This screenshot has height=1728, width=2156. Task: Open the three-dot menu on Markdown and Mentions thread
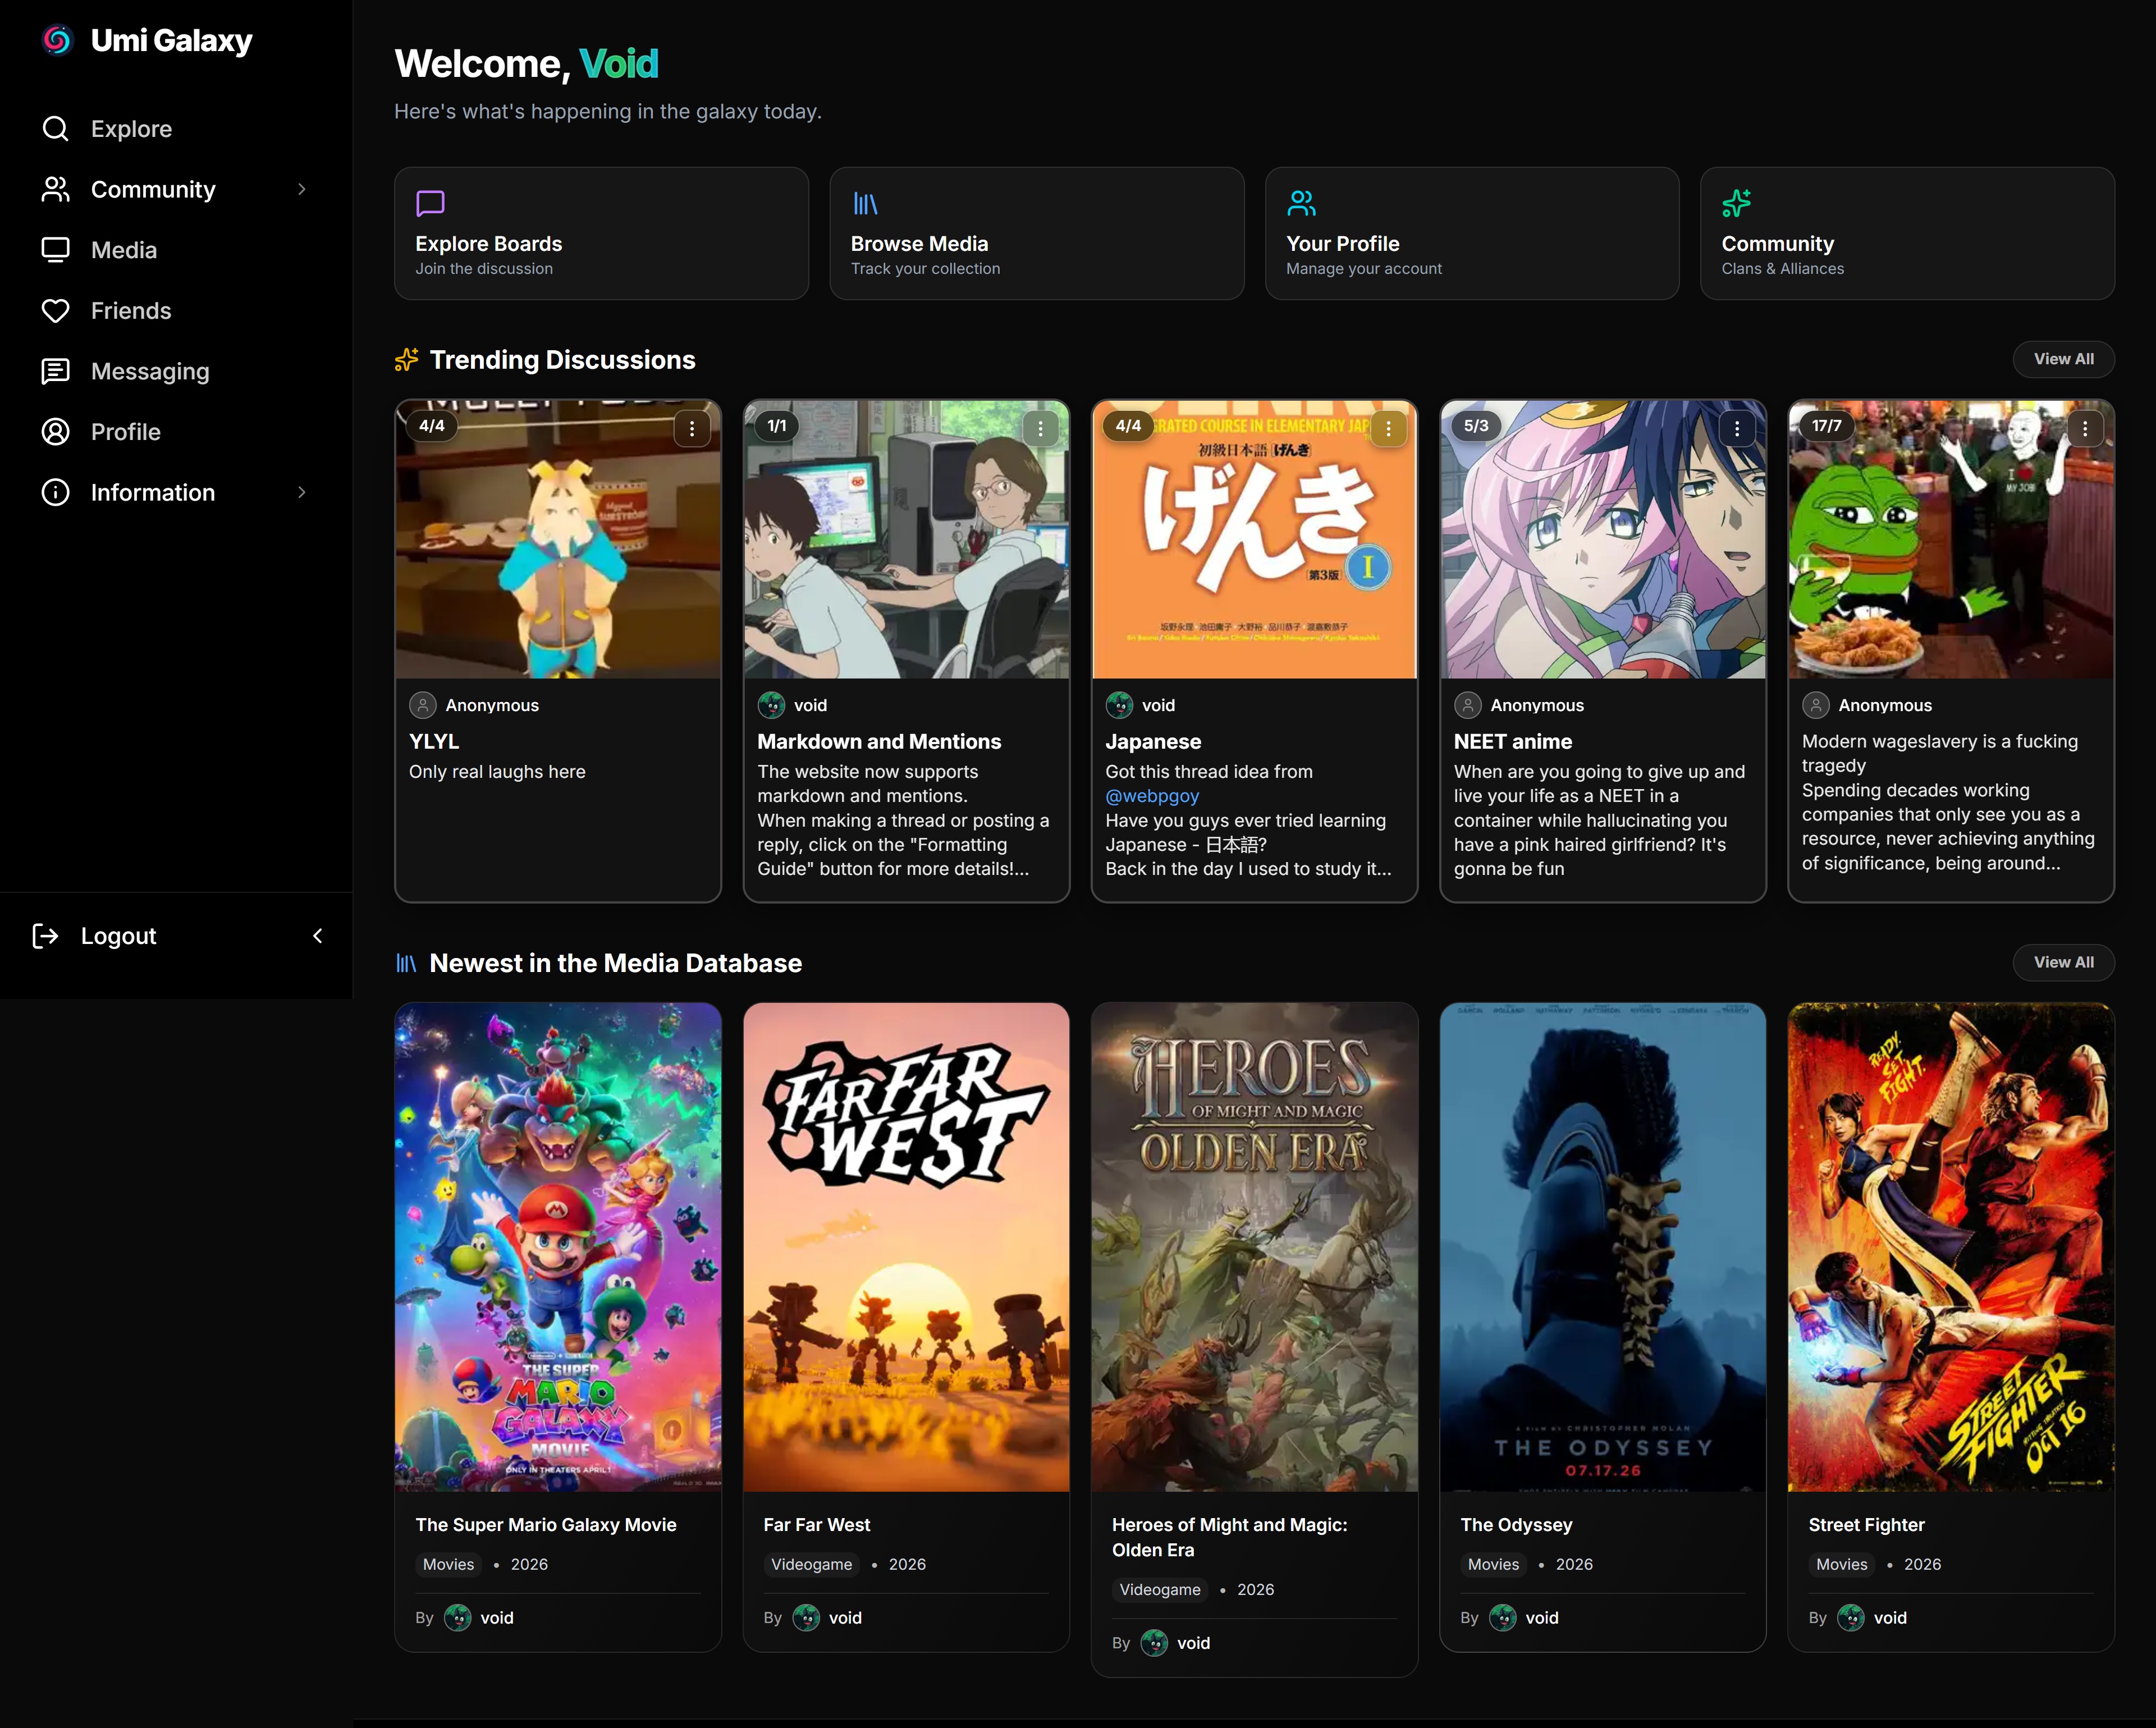coord(1040,429)
